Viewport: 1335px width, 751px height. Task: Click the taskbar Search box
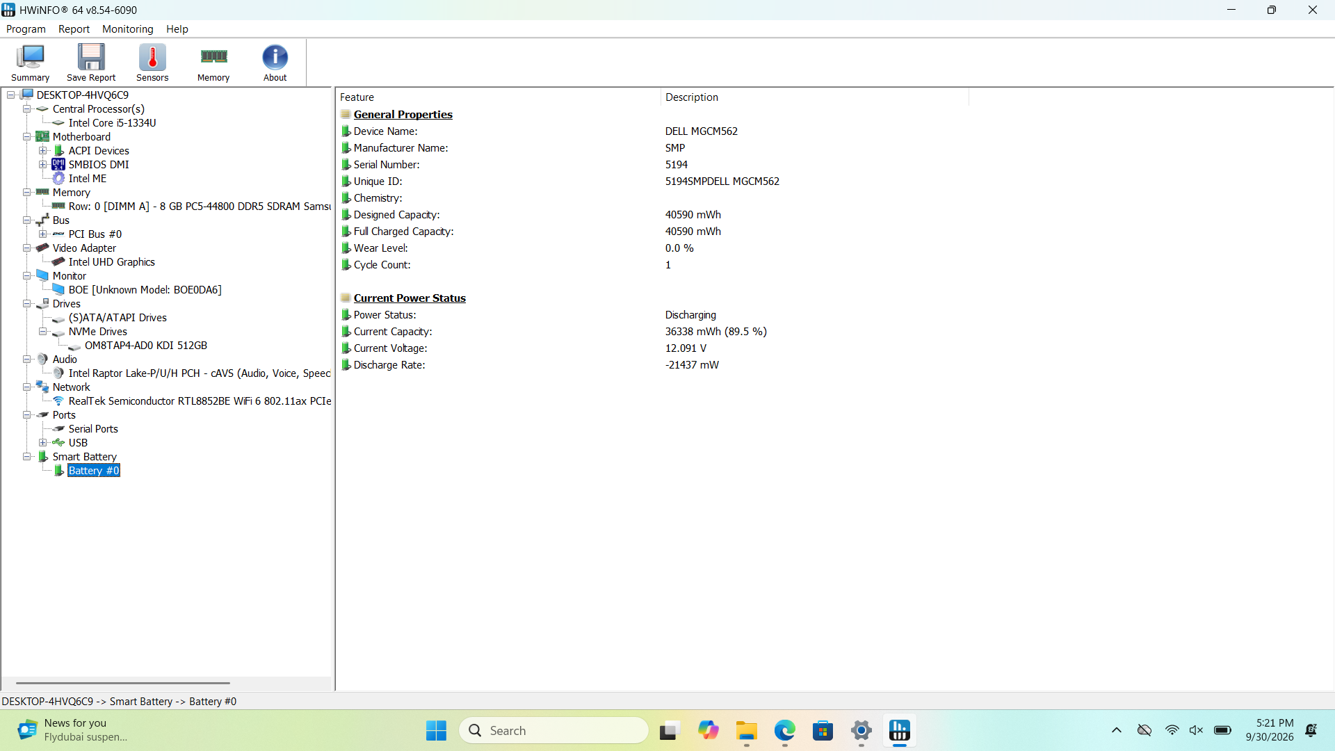pyautogui.click(x=553, y=730)
